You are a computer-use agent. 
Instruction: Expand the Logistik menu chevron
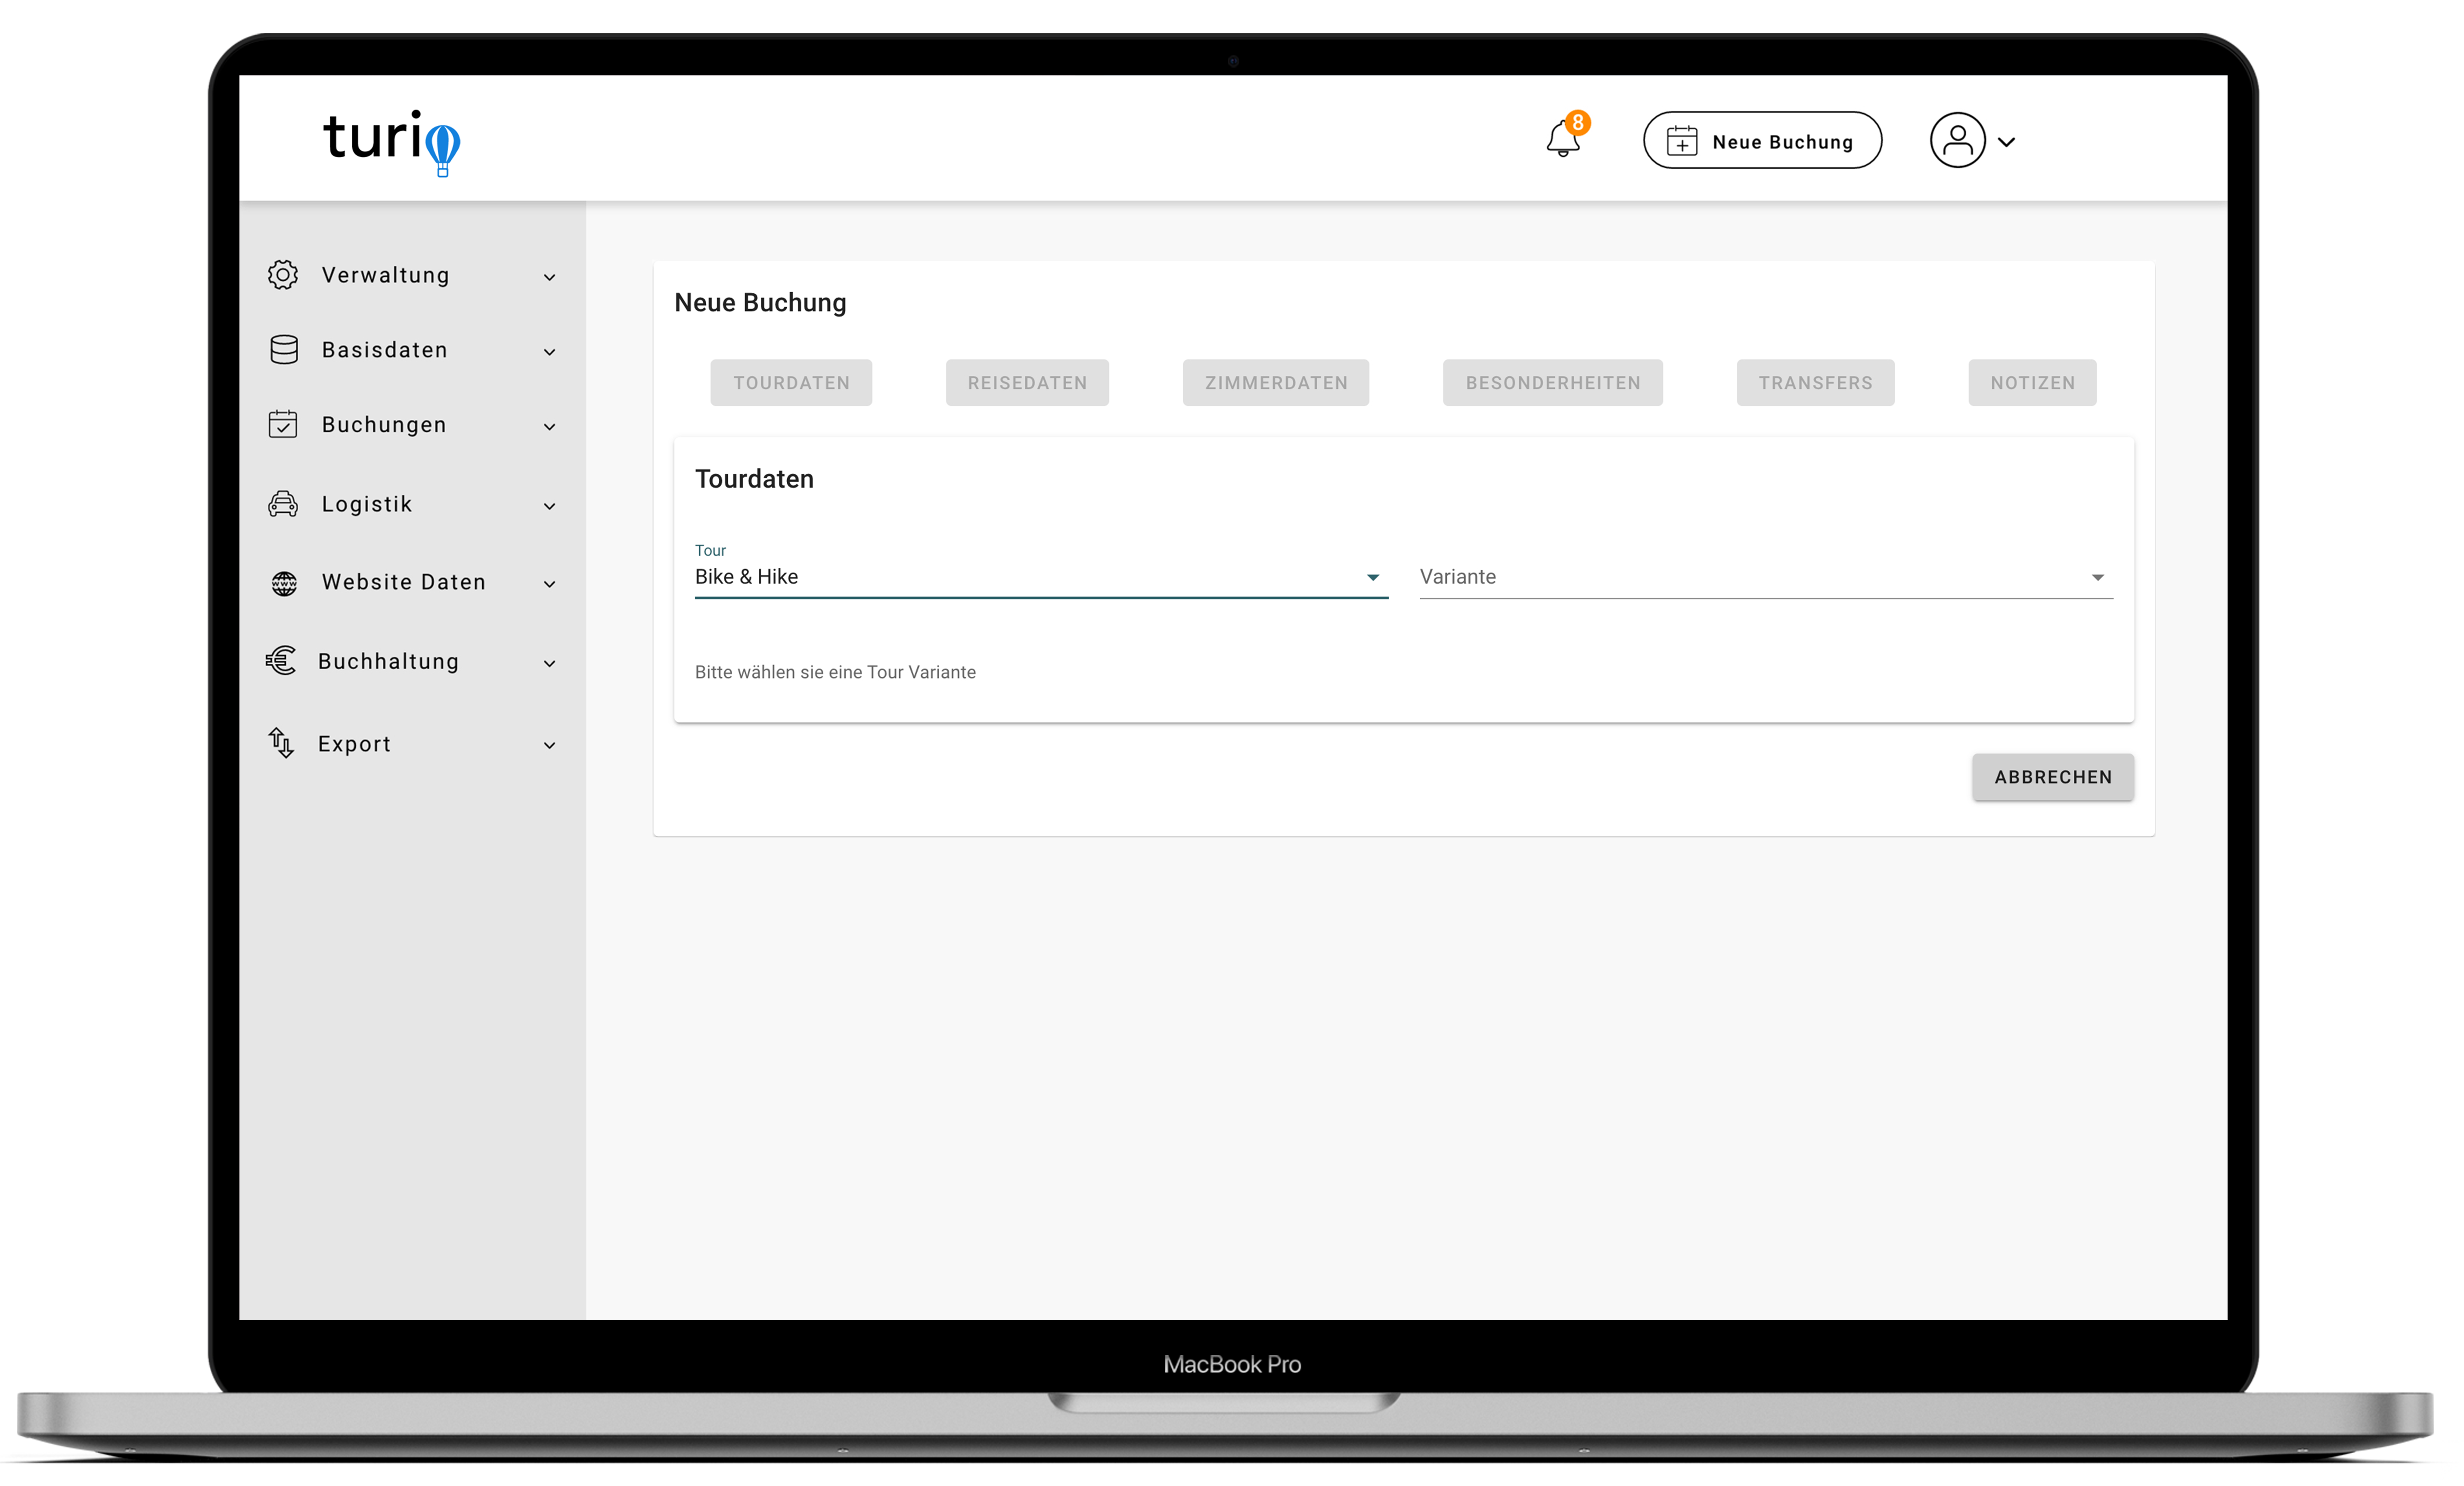pos(549,506)
